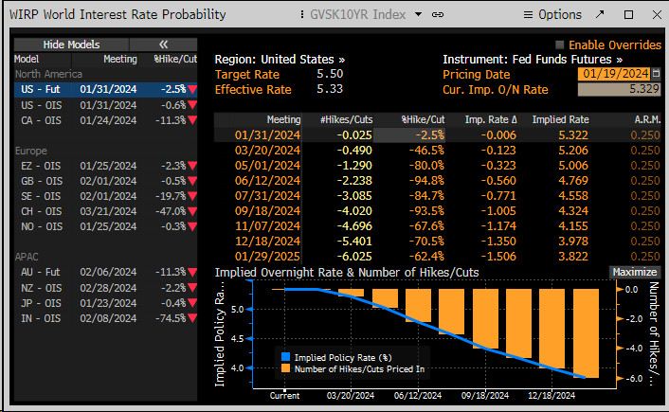Select the CH - OIS model row
The height and width of the screenshot is (412, 669).
coord(106,211)
